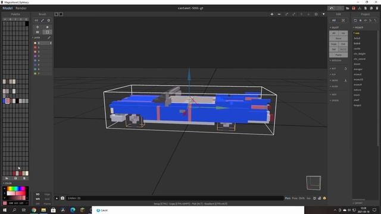The height and width of the screenshot is (214, 381).
Task: Click the rotate icon beside ROT
Action: tap(345, 69)
